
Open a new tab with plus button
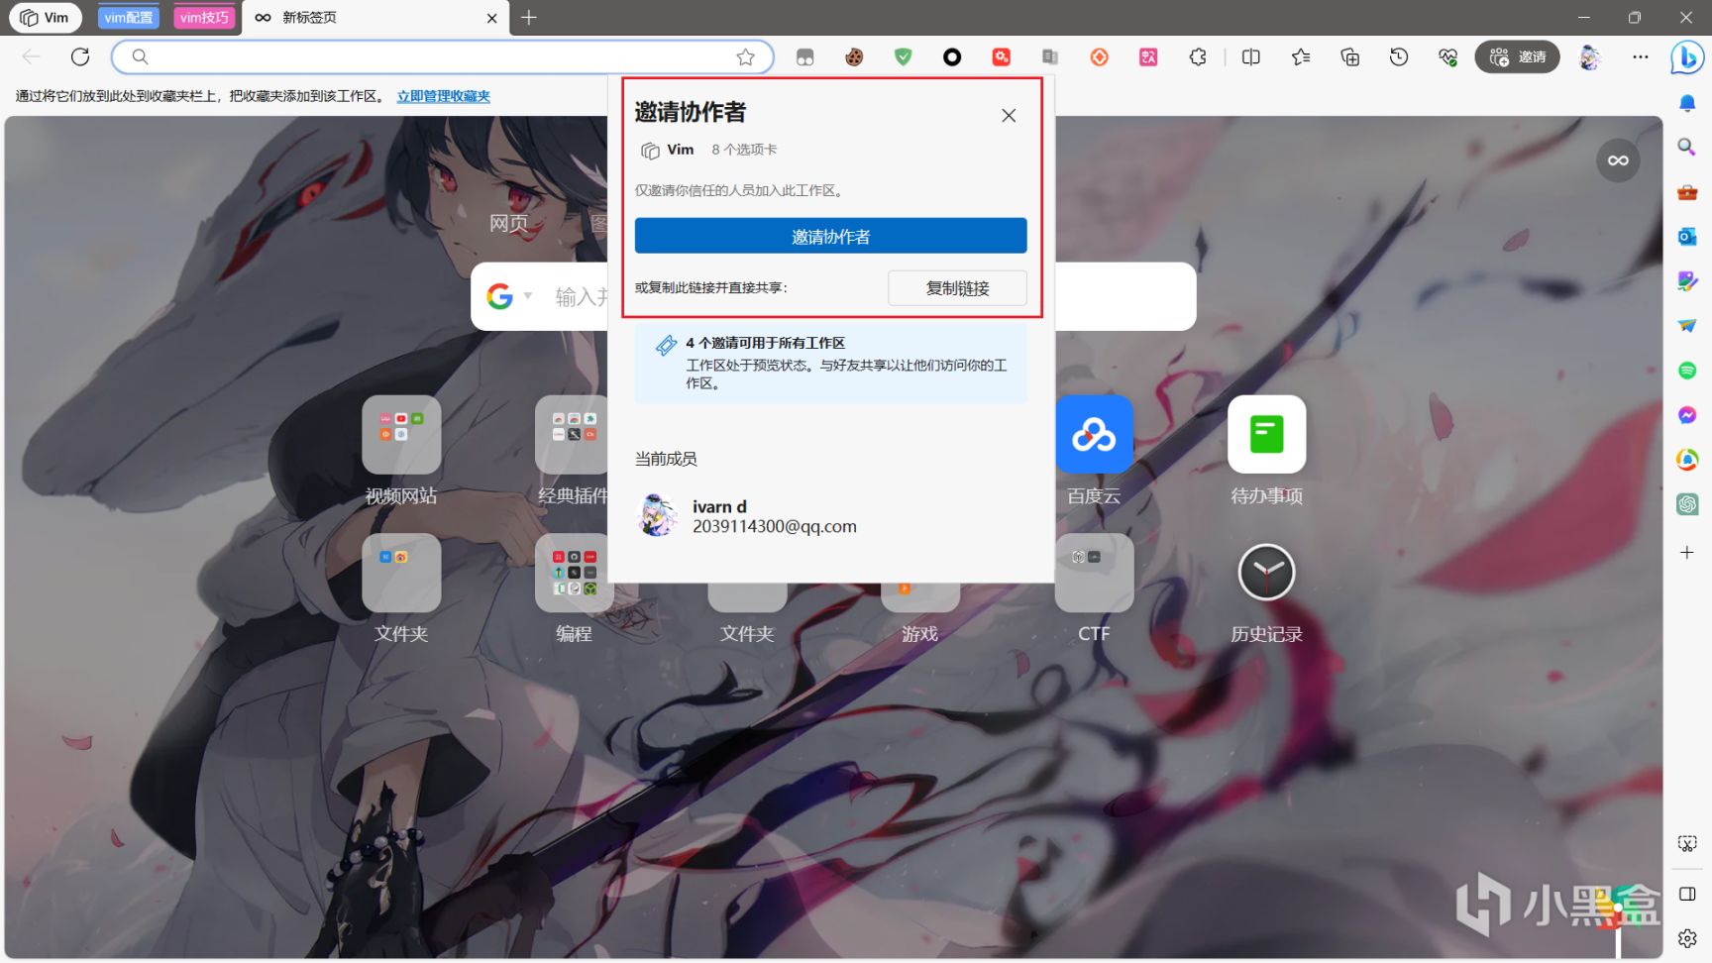529,18
